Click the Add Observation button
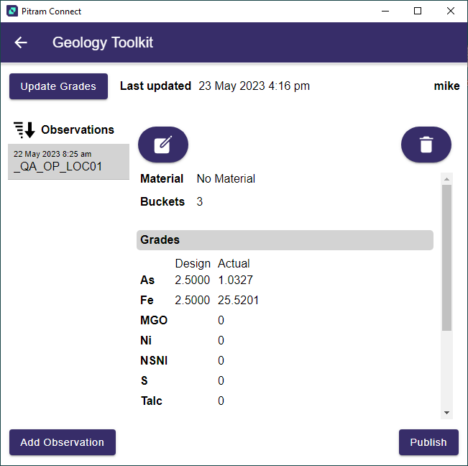Image resolution: width=468 pixels, height=466 pixels. (63, 442)
